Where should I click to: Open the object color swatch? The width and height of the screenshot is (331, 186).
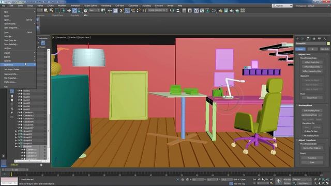click(328, 43)
